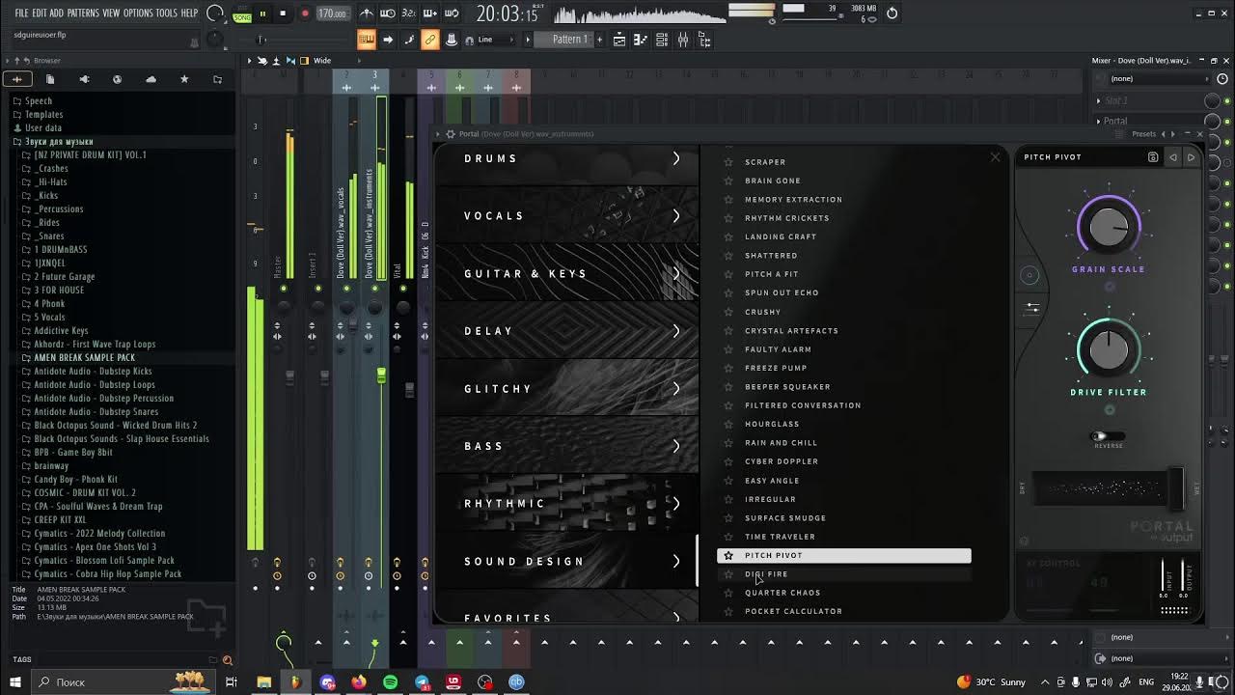The width and height of the screenshot is (1235, 695).
Task: Select the browser All tab icon
Action: click(x=17, y=79)
